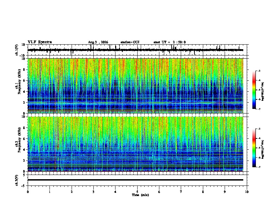Click the "8" kHz tick on ch.1 frequency axis
The height and width of the screenshot is (215, 278).
24,70
